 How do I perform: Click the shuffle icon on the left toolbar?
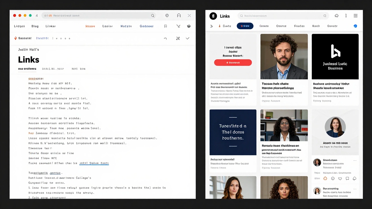[178, 38]
